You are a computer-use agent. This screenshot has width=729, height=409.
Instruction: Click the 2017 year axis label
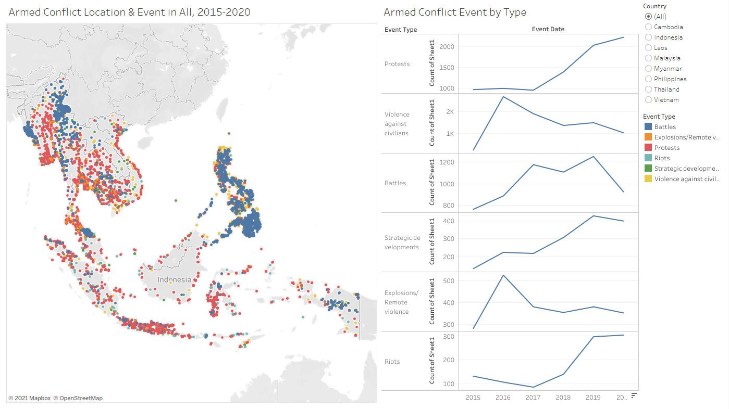pos(533,398)
